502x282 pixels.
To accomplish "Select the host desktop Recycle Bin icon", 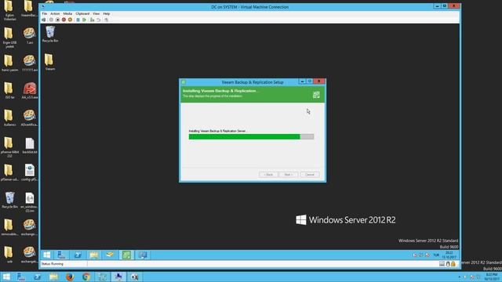I will coord(9,201).
